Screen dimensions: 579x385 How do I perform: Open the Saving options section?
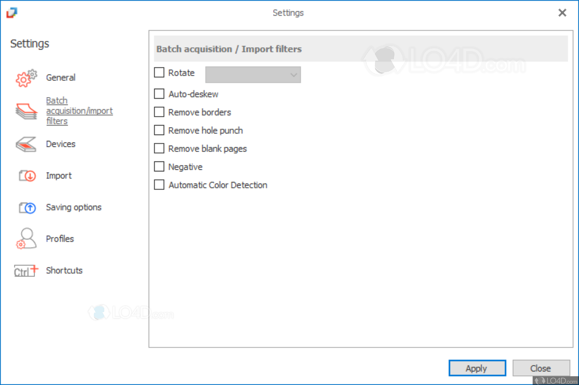pos(74,207)
